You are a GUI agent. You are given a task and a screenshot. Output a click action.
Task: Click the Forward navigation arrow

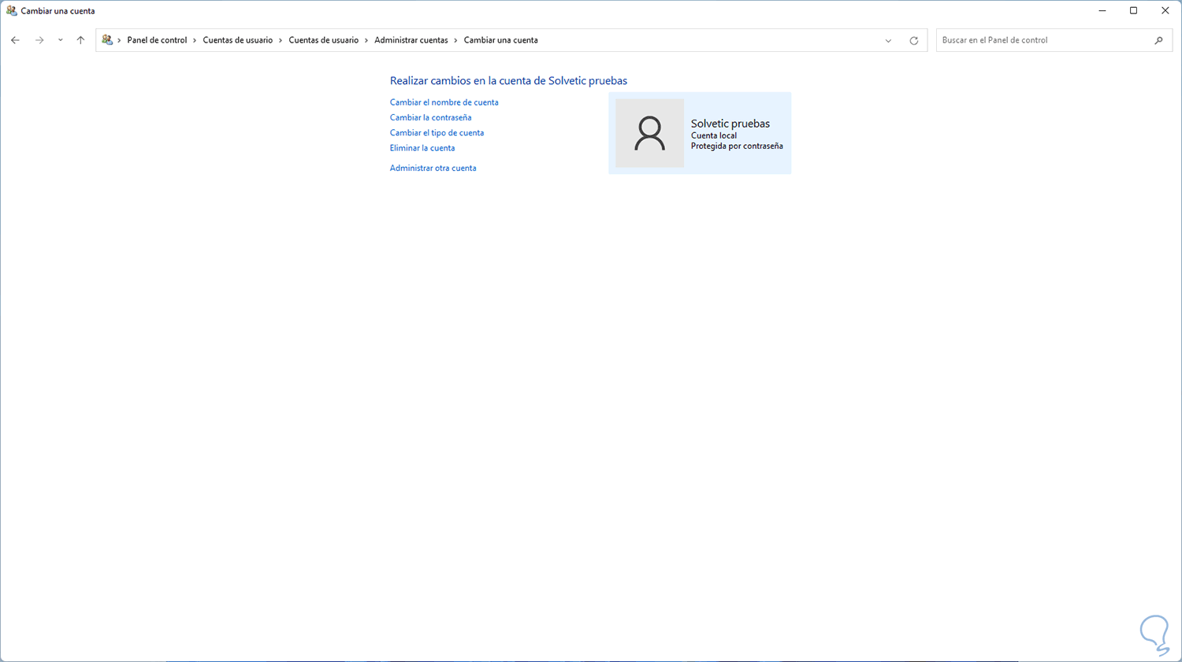pos(39,40)
